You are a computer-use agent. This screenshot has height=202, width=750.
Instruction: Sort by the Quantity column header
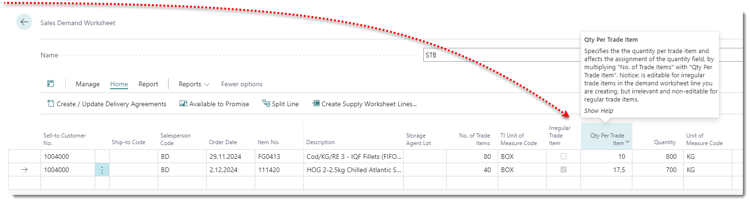pyautogui.click(x=664, y=142)
